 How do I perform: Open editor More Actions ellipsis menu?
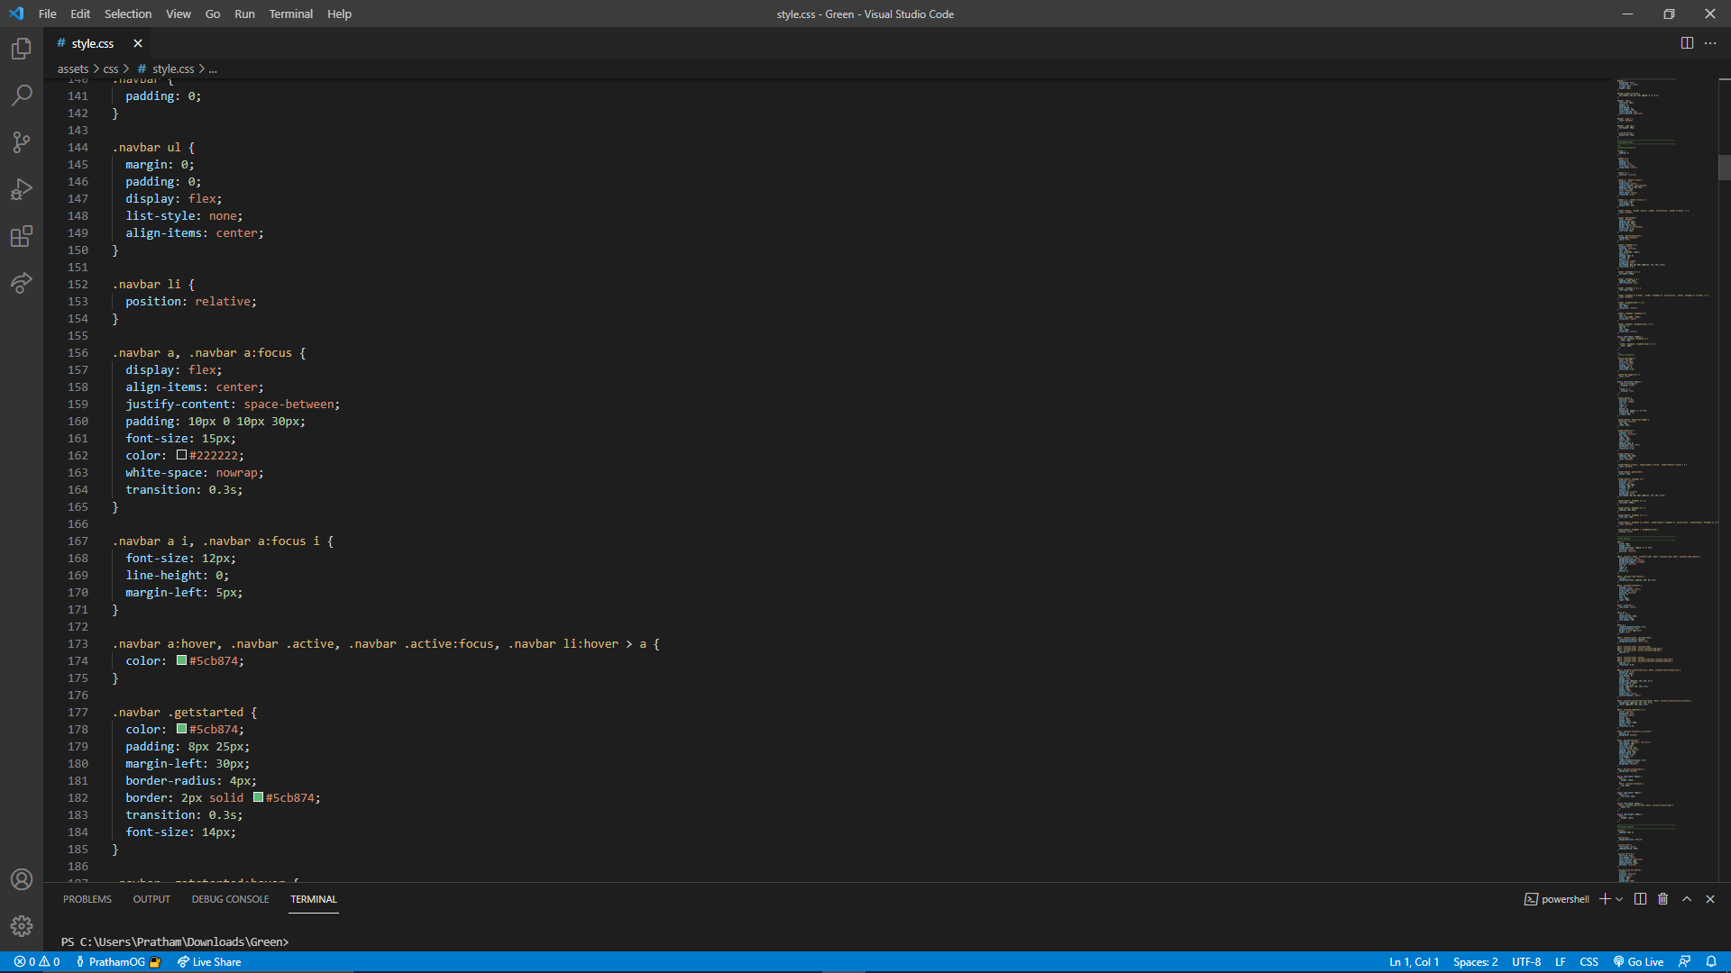pyautogui.click(x=1710, y=43)
